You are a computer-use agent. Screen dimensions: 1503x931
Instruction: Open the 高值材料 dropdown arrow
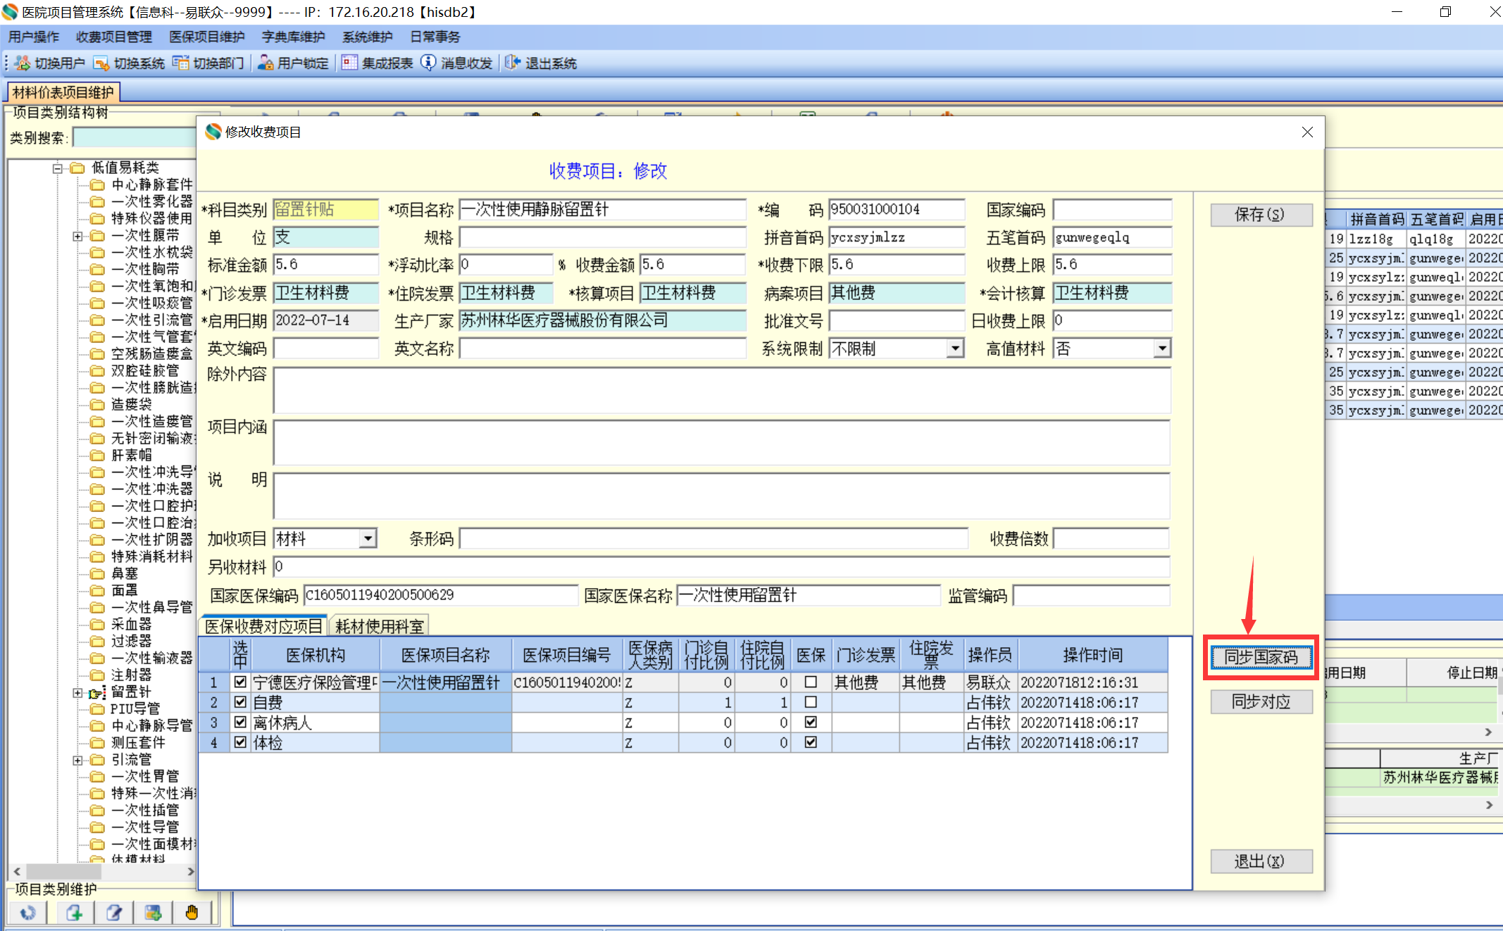point(1162,348)
